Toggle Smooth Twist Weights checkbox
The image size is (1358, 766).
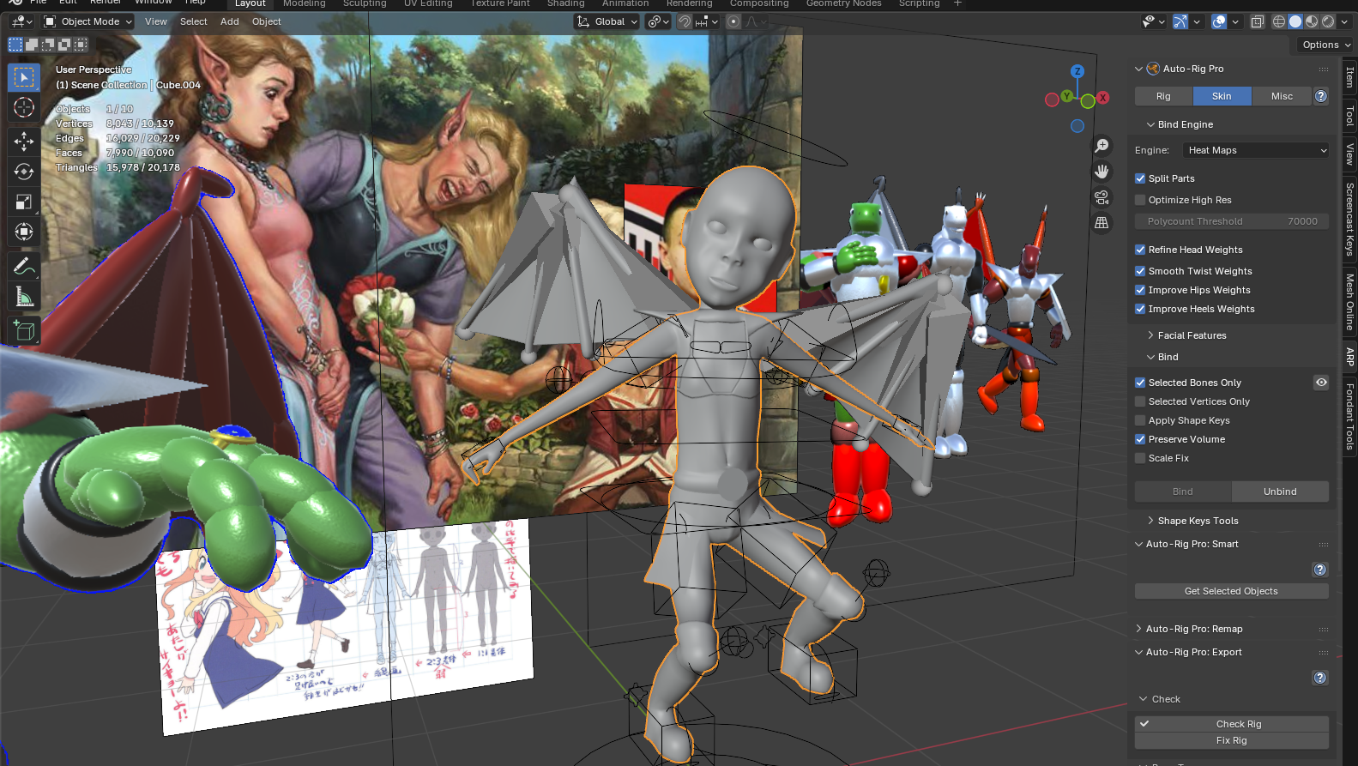[1140, 271]
